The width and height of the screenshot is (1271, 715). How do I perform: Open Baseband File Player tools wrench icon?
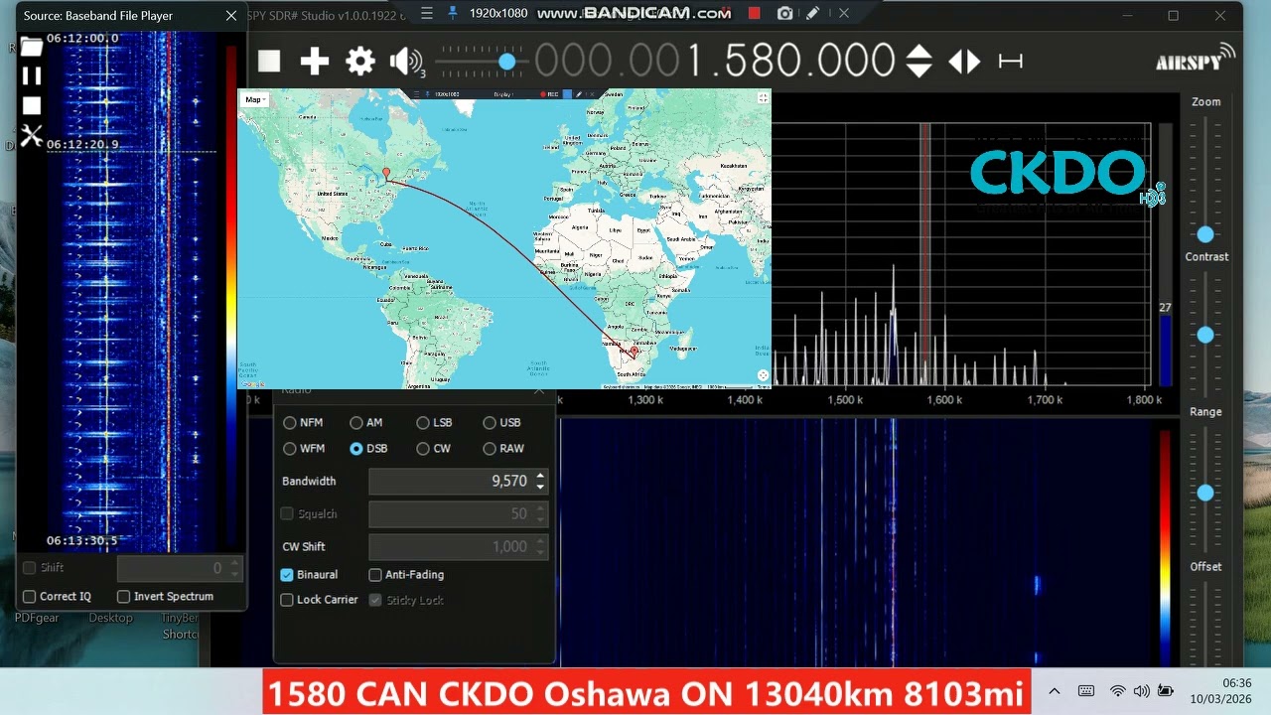(32, 136)
